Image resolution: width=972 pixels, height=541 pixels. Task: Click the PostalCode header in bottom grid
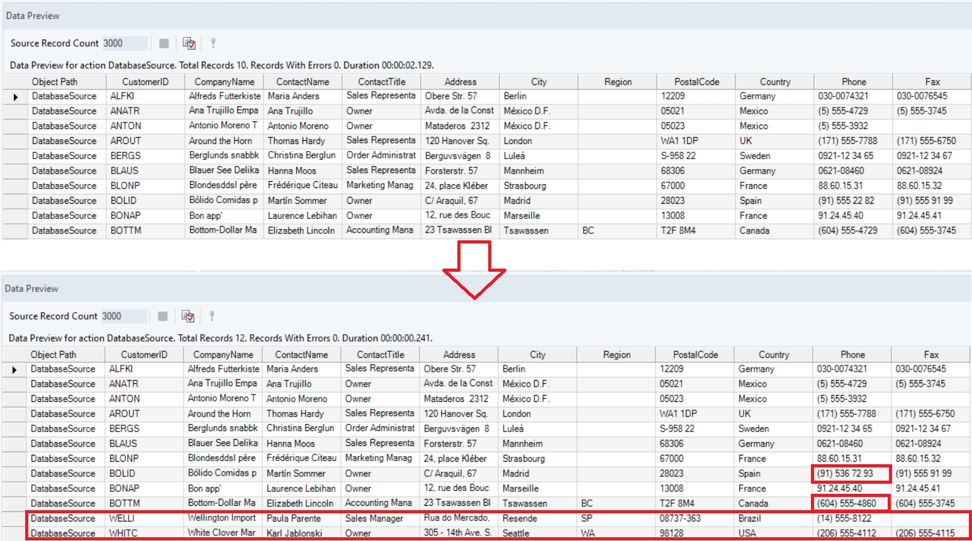point(695,355)
